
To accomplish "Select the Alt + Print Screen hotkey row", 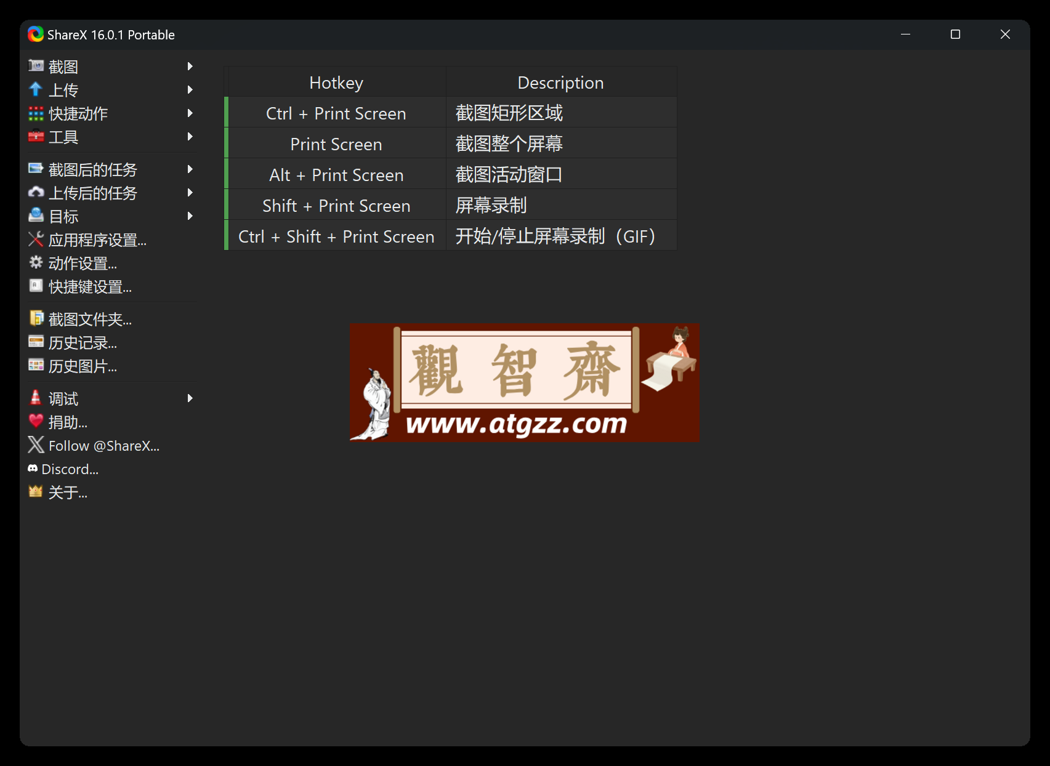I will click(x=451, y=174).
